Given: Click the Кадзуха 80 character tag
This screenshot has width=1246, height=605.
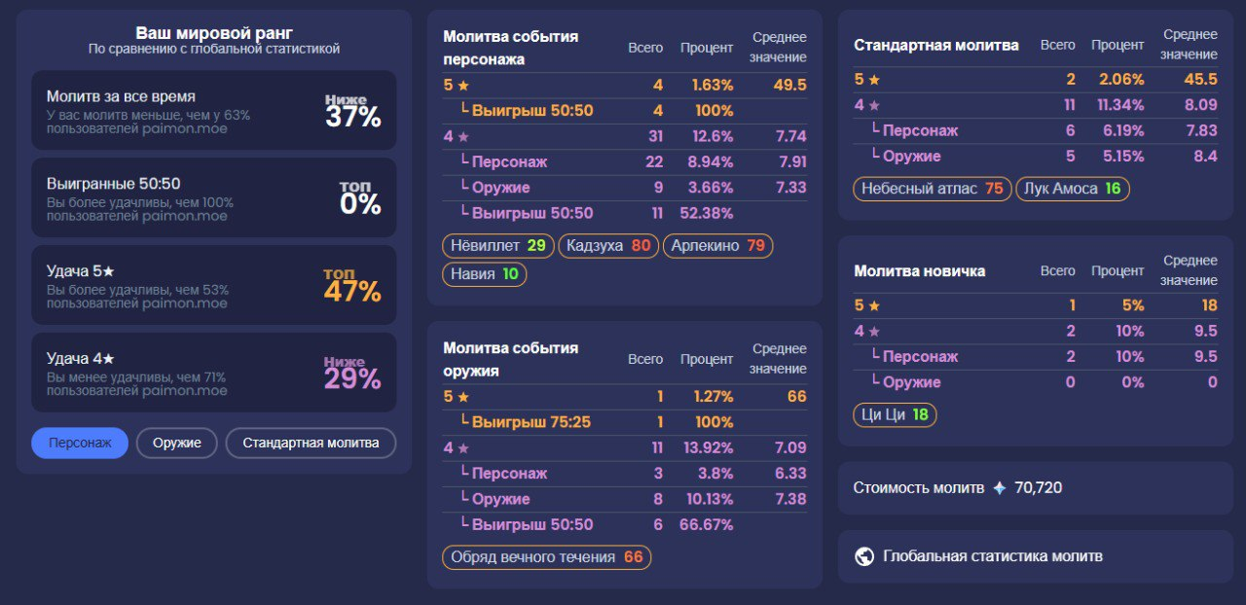Looking at the screenshot, I should click(x=608, y=246).
